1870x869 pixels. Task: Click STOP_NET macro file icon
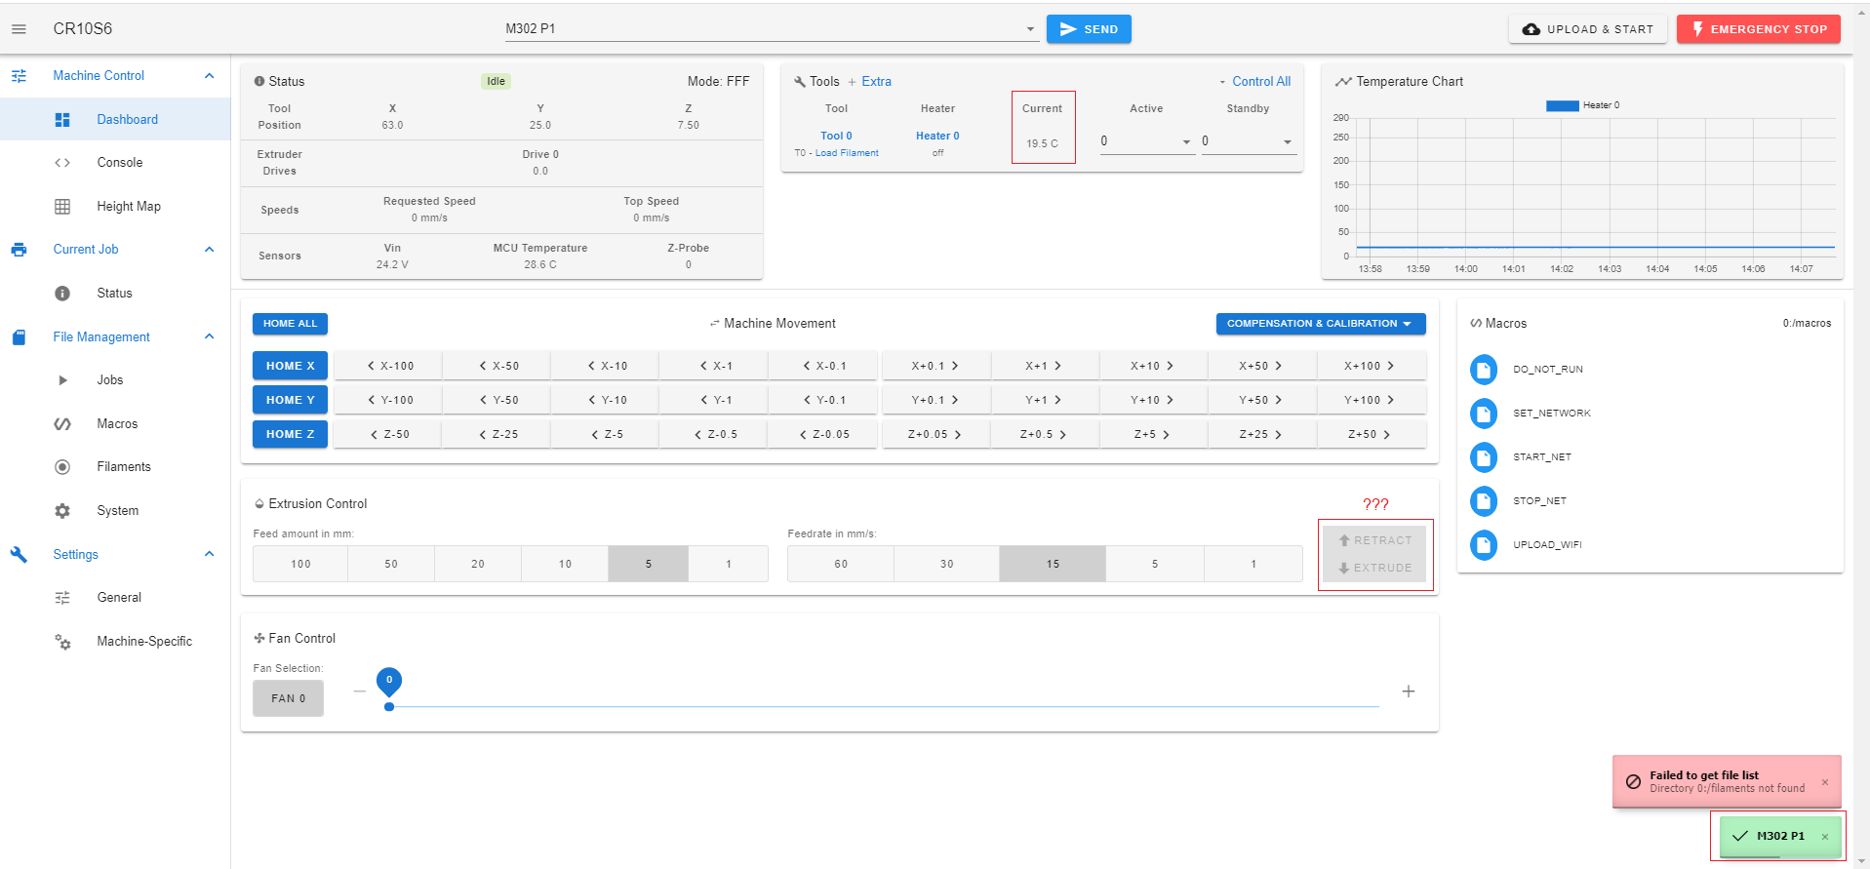1484,501
